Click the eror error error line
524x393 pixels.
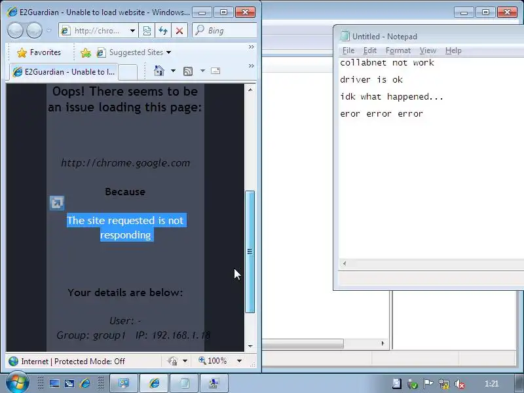pos(381,114)
